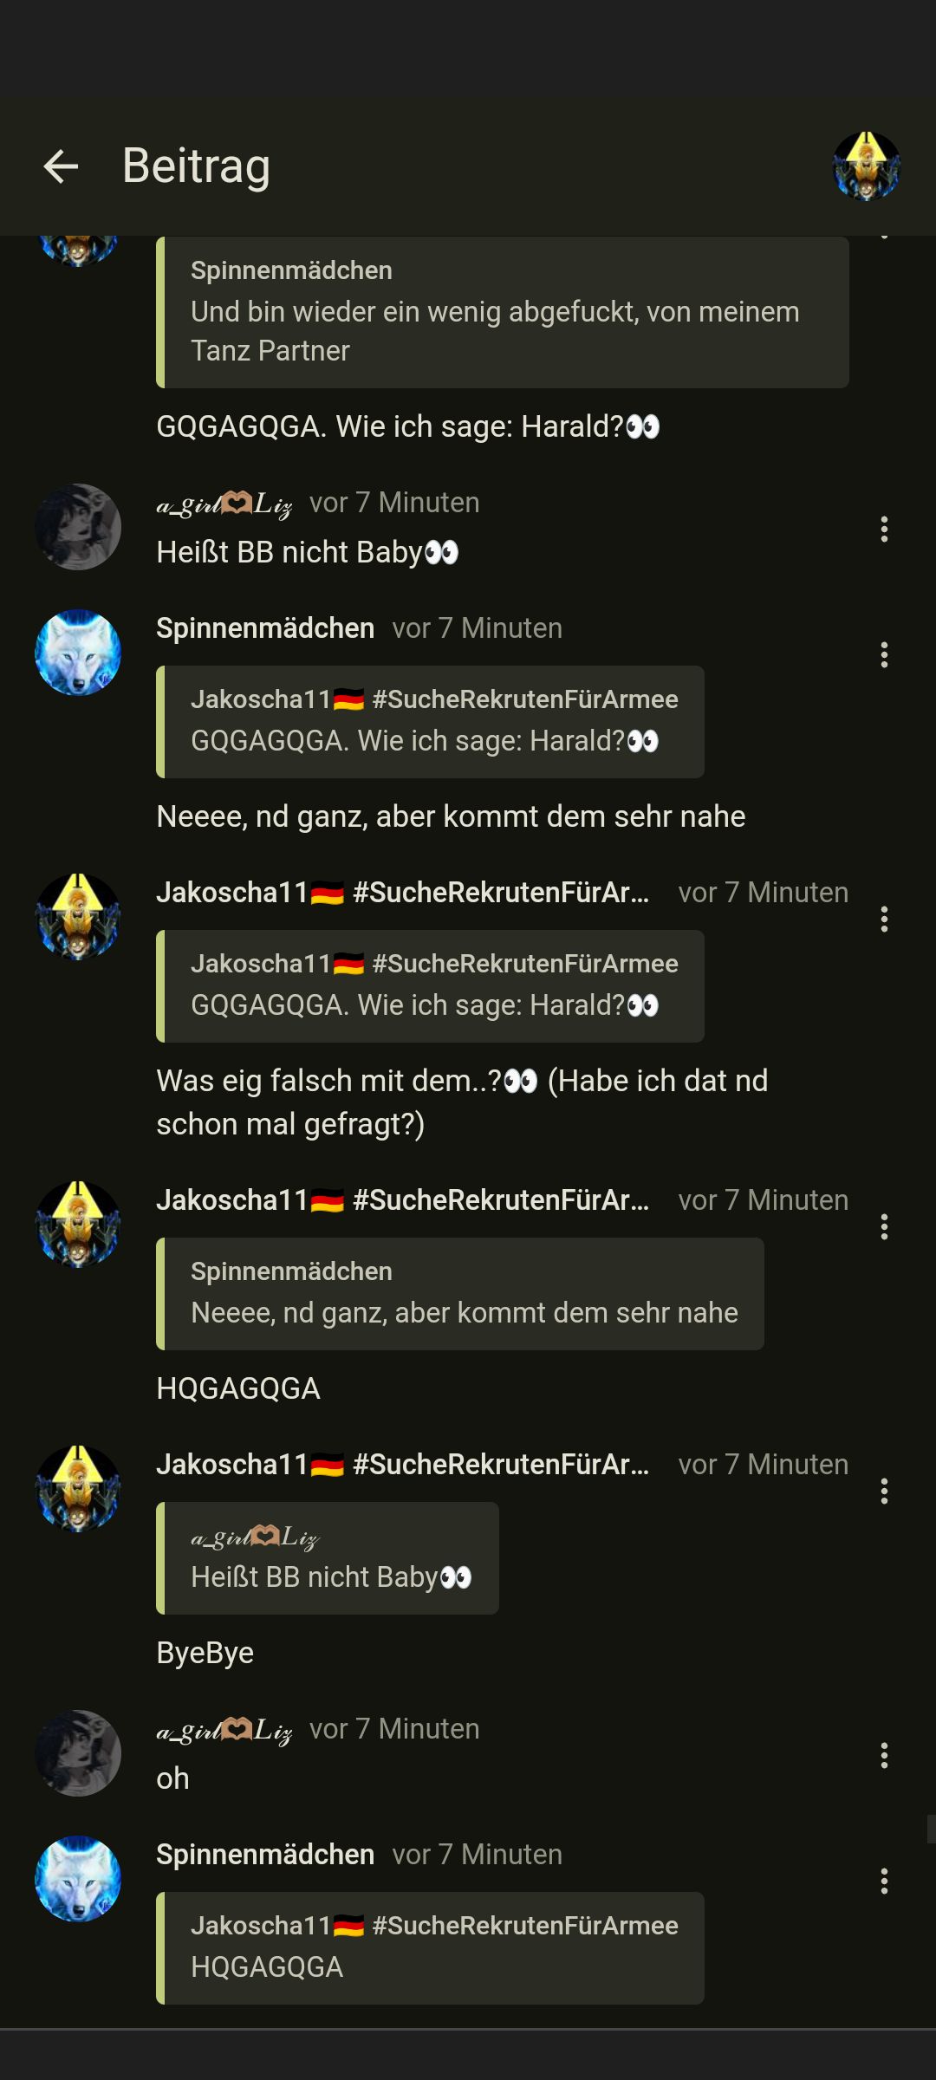Open three-dot menu on HQGAGQGA comment
This screenshot has width=936, height=2080.
tap(884, 1227)
